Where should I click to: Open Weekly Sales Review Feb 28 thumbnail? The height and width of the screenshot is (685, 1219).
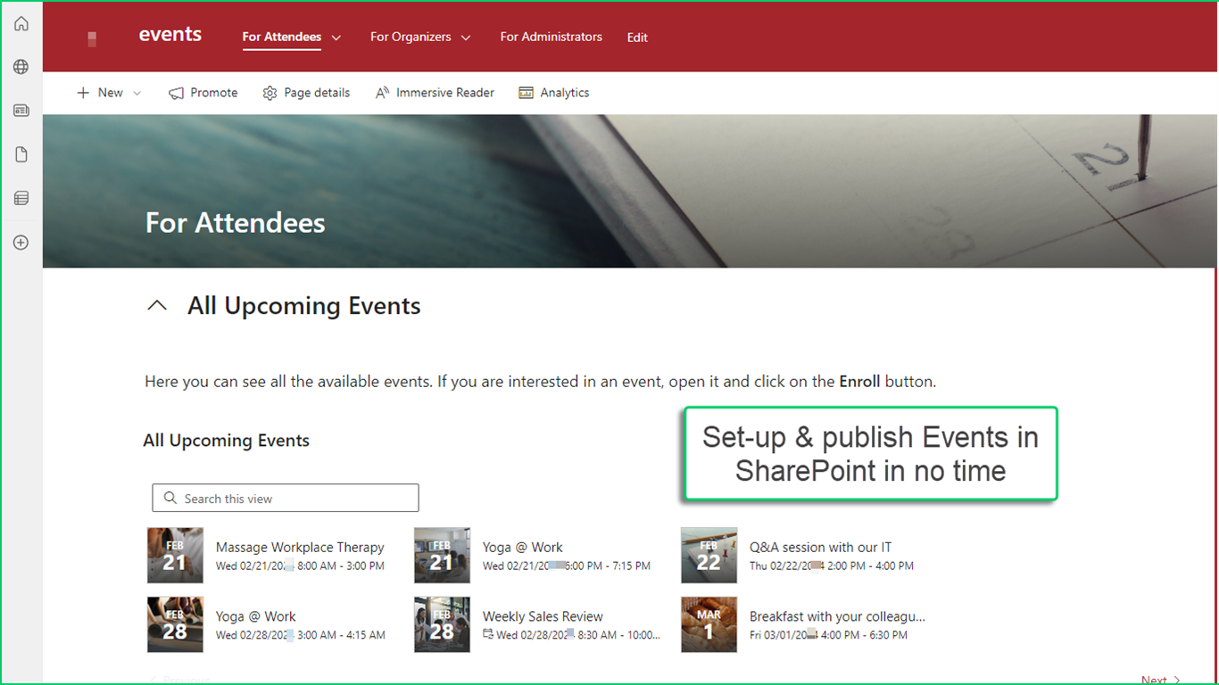(442, 624)
